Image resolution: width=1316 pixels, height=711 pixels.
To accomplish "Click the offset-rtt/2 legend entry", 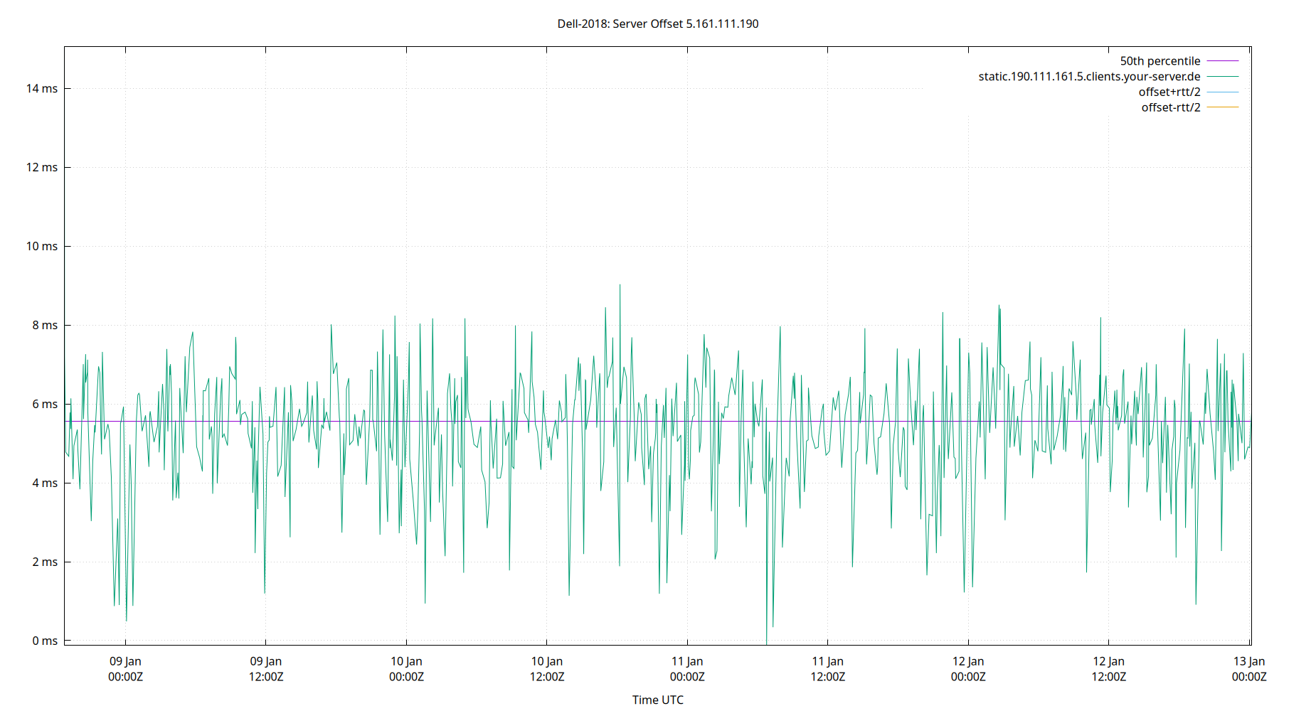I will [1170, 107].
